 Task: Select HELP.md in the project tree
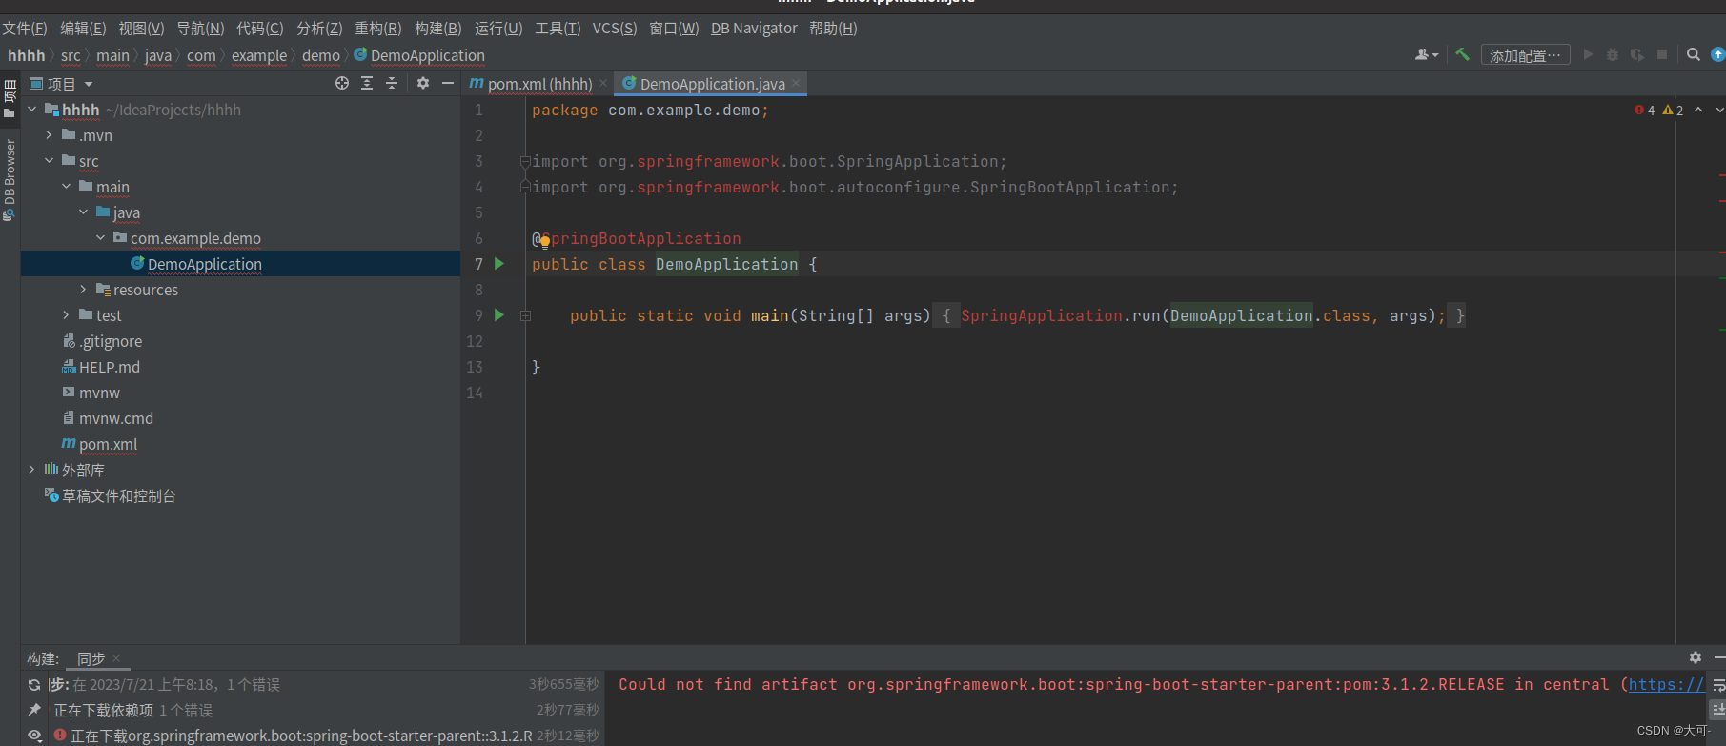coord(110,367)
